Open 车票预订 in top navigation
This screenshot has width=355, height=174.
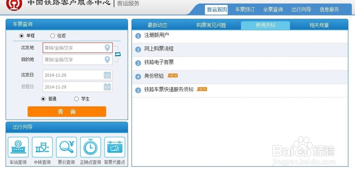[245, 10]
